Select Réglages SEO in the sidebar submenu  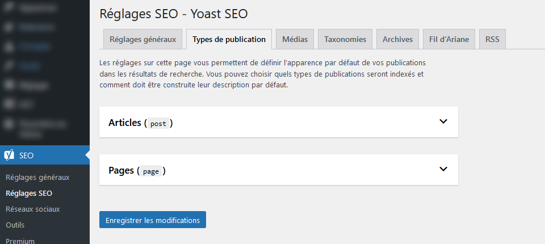(29, 193)
